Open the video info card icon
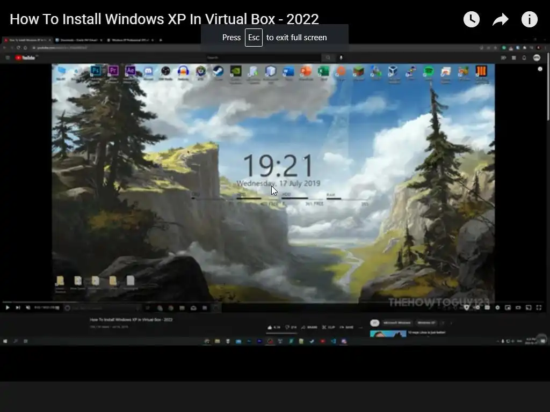The width and height of the screenshot is (550, 412). [x=529, y=19]
